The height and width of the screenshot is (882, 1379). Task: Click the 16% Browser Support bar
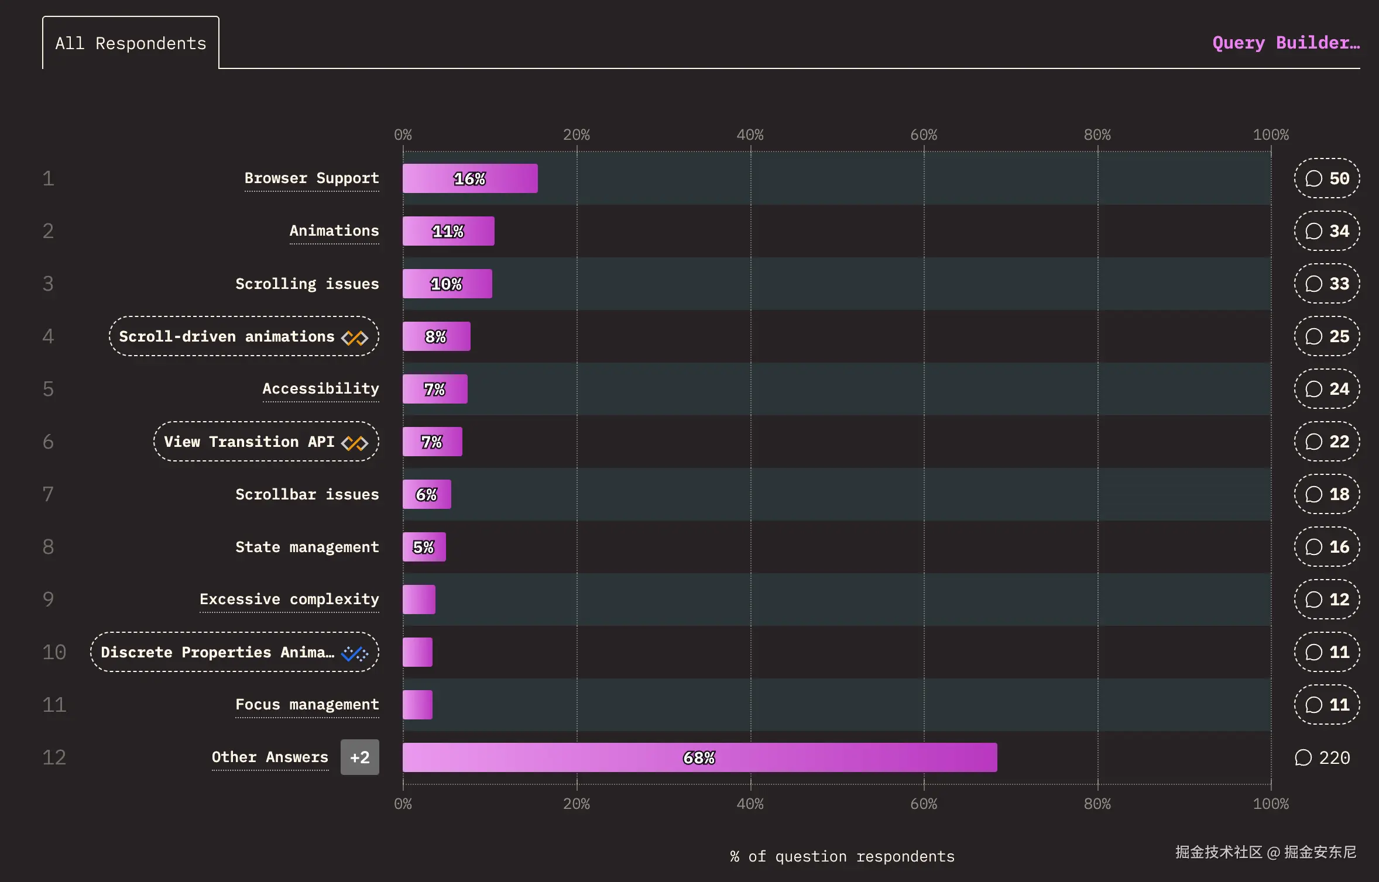pos(469,178)
